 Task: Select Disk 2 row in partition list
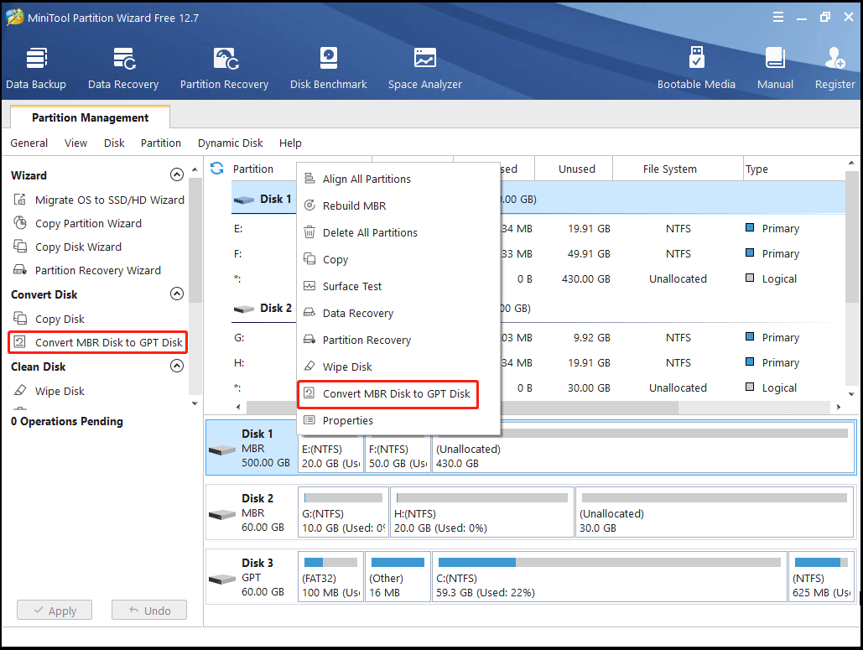pyautogui.click(x=538, y=308)
